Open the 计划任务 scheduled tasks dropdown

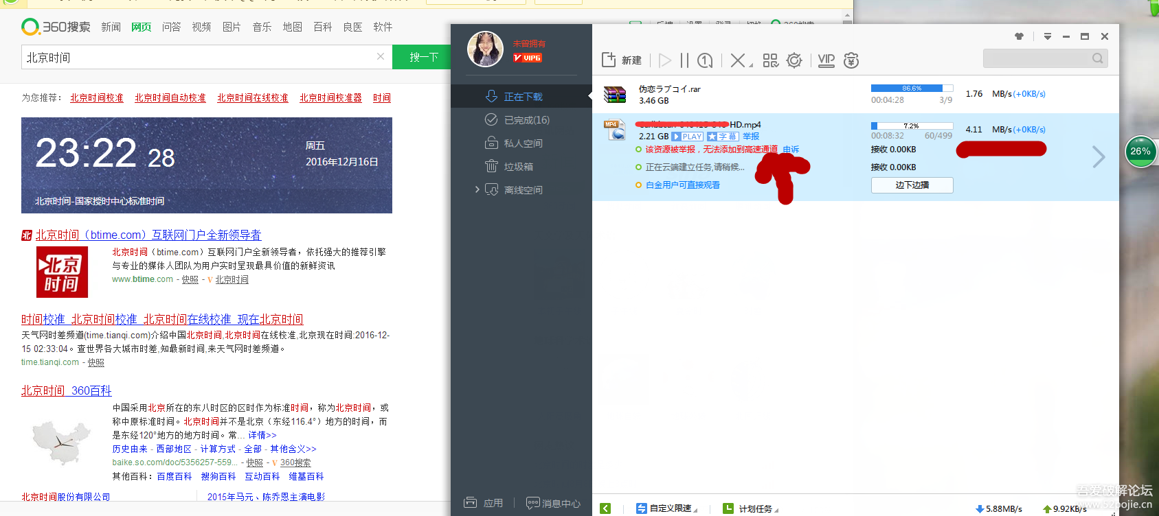coord(751,508)
